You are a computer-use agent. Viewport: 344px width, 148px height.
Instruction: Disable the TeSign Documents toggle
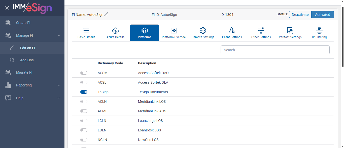(84, 92)
